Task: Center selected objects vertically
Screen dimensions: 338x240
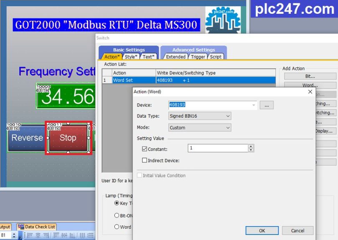Action: pos(64,235)
